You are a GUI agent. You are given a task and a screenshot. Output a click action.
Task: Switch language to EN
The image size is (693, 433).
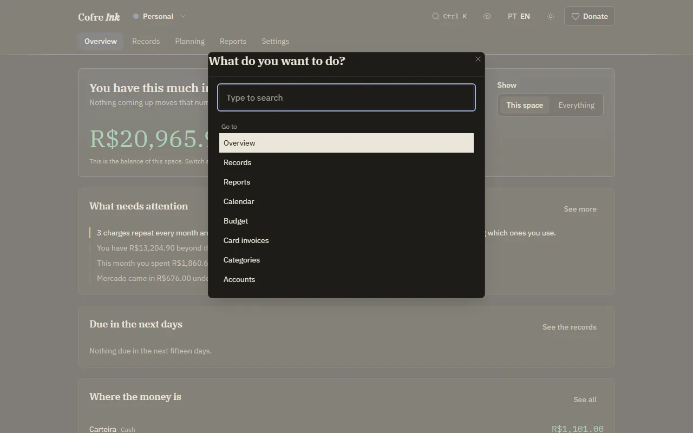(x=525, y=16)
